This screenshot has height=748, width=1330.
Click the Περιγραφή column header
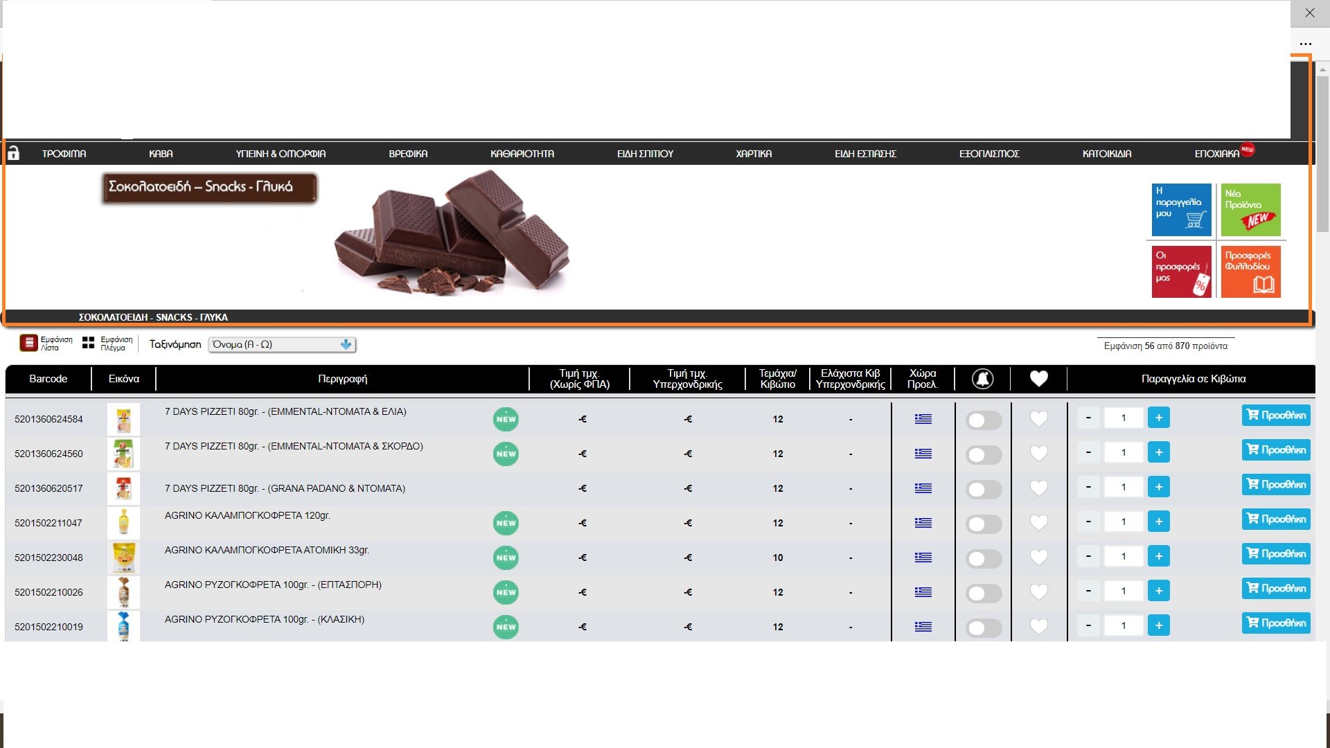click(x=342, y=379)
